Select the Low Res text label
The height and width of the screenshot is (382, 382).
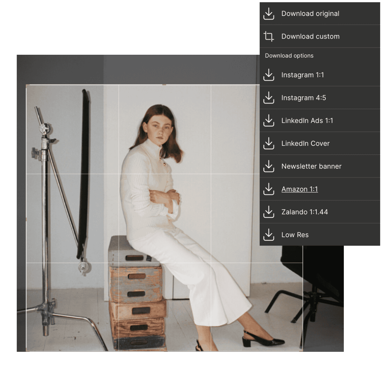[295, 235]
